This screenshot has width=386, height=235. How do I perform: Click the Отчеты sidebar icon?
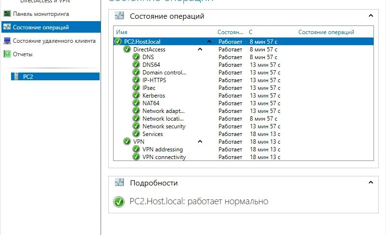tap(7, 54)
